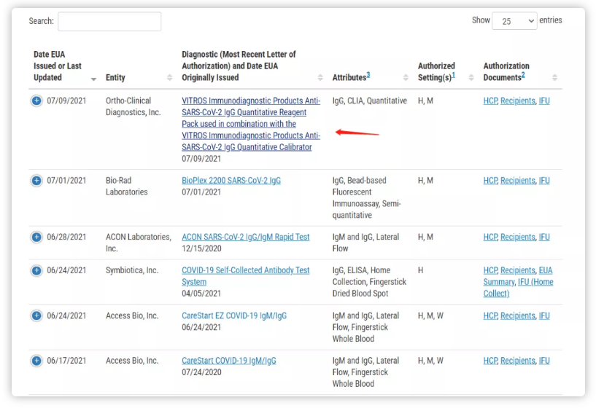The height and width of the screenshot is (408, 596).
Task: Open IFU document for CareStart EZ row
Action: [x=544, y=315]
